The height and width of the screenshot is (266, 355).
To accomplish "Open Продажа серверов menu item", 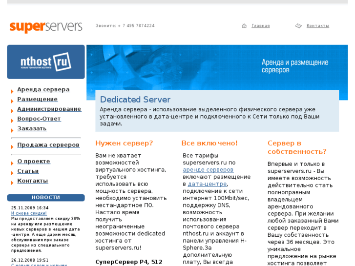I will [x=48, y=145].
